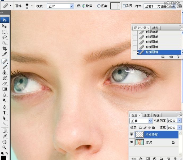Open the 填充 fill slider arrow

pos(179,128)
